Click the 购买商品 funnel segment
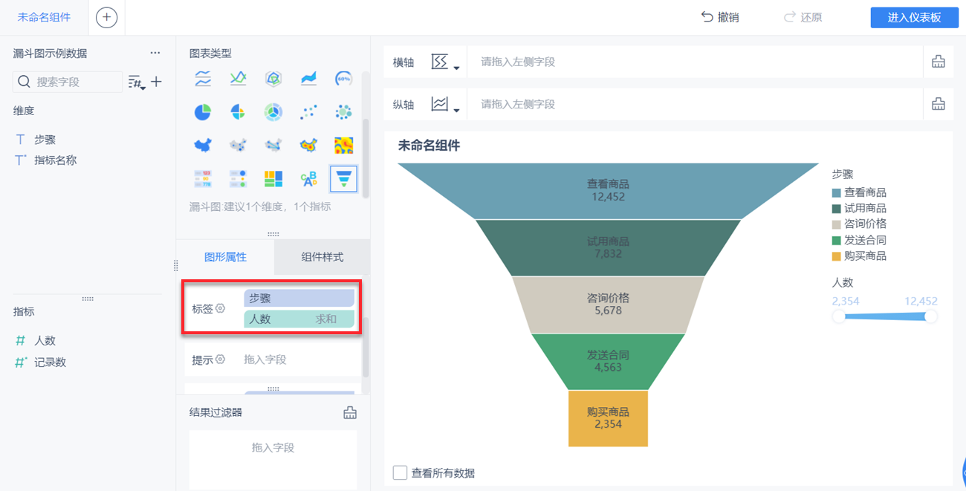Screen dimensions: 966x491 (x=608, y=418)
